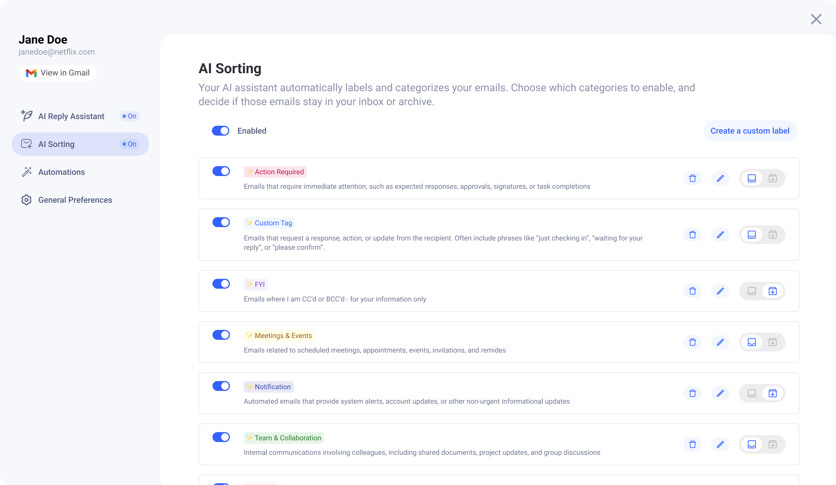Set Action Required emails to archive

[x=773, y=179]
